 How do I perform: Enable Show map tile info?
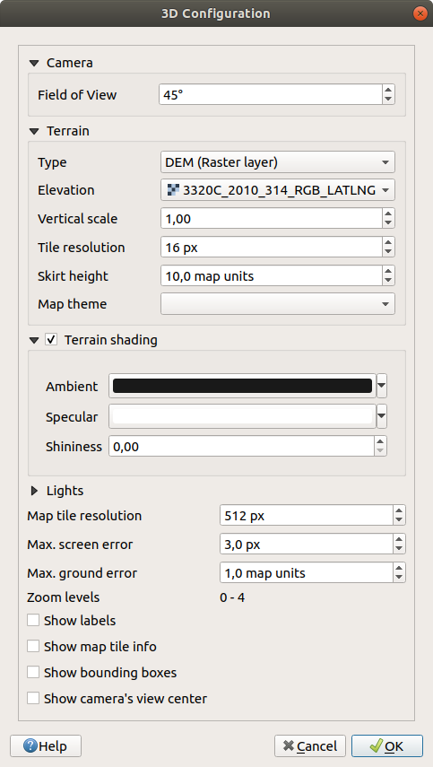click(33, 646)
